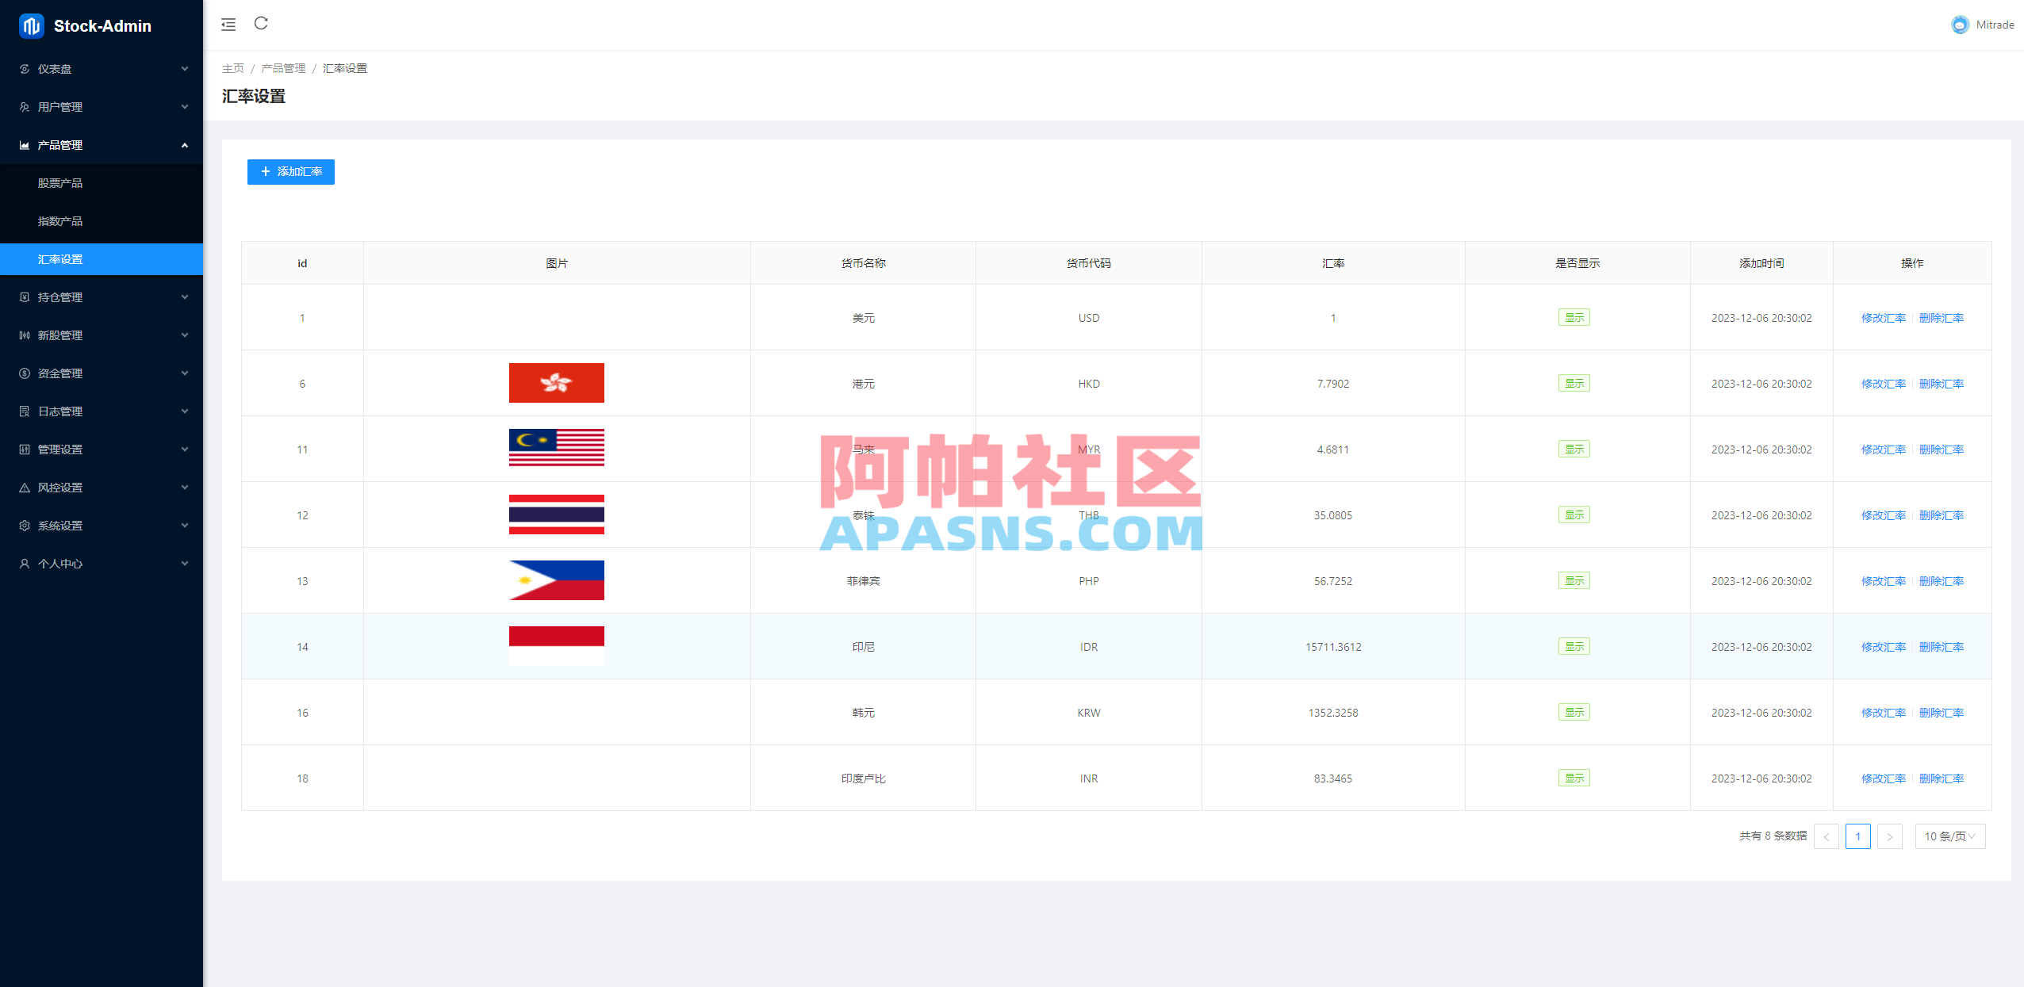Click the page refresh icon in toolbar

pyautogui.click(x=261, y=24)
